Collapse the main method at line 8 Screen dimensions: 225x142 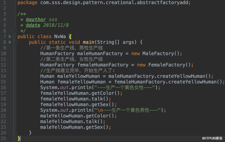[x=16, y=42]
